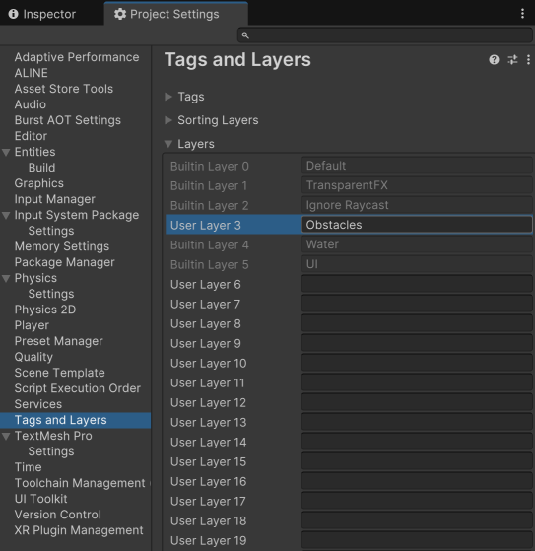Select Physics 2D in the sidebar
The image size is (535, 551).
[45, 310]
